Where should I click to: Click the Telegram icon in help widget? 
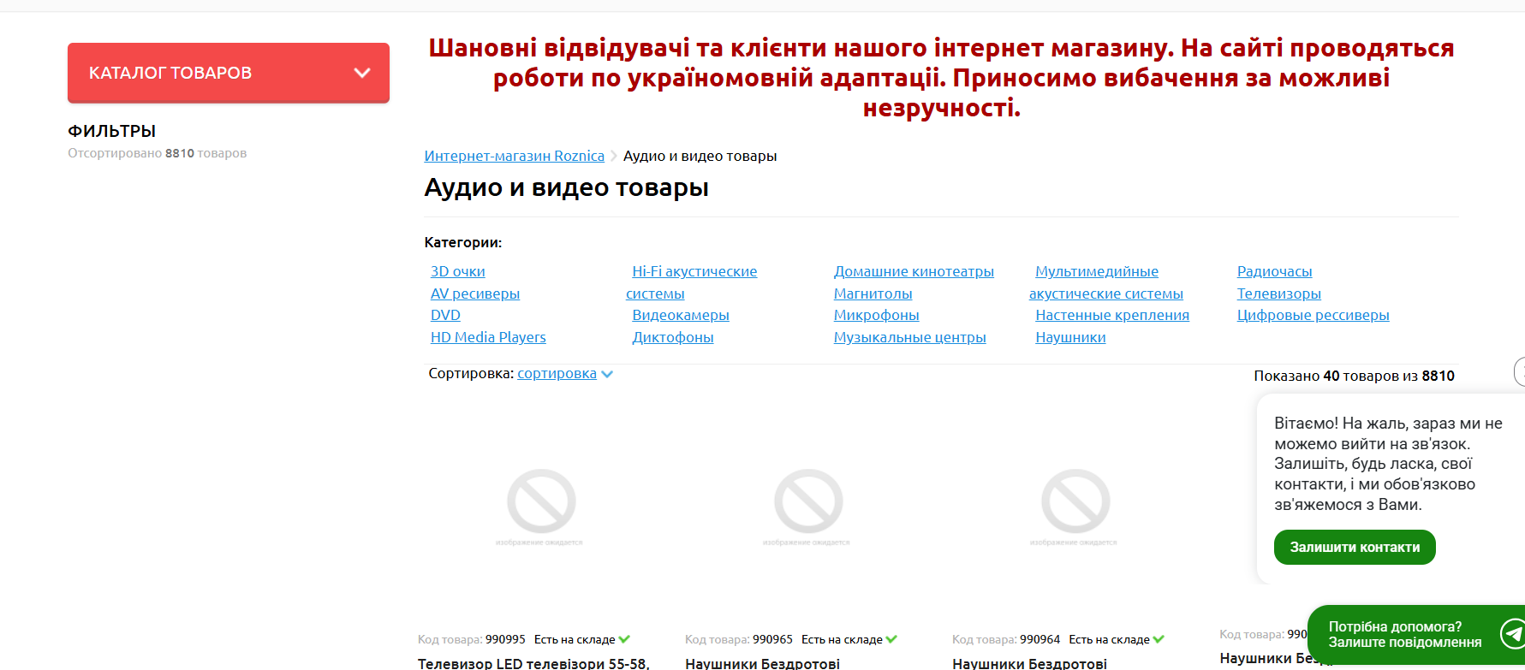click(1513, 634)
